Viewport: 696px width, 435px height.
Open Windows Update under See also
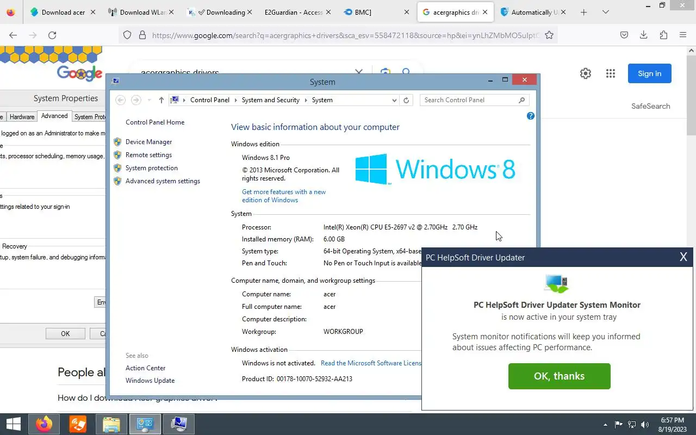[x=150, y=381]
